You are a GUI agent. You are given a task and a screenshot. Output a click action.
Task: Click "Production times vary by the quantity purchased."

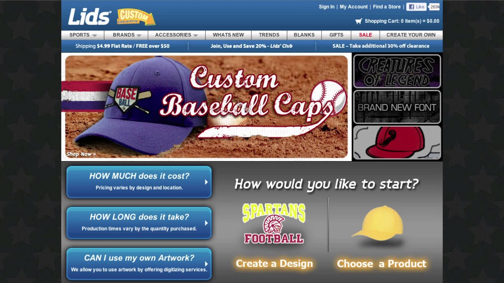[139, 229]
